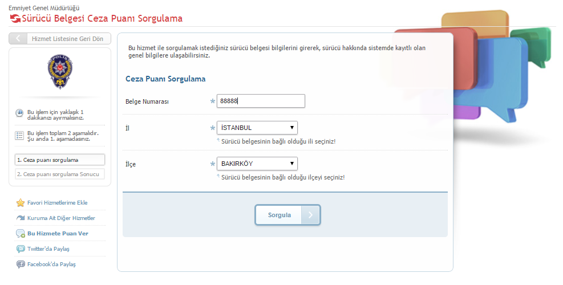Click the Facebook share icon
The height and width of the screenshot is (285, 563).
click(x=21, y=264)
